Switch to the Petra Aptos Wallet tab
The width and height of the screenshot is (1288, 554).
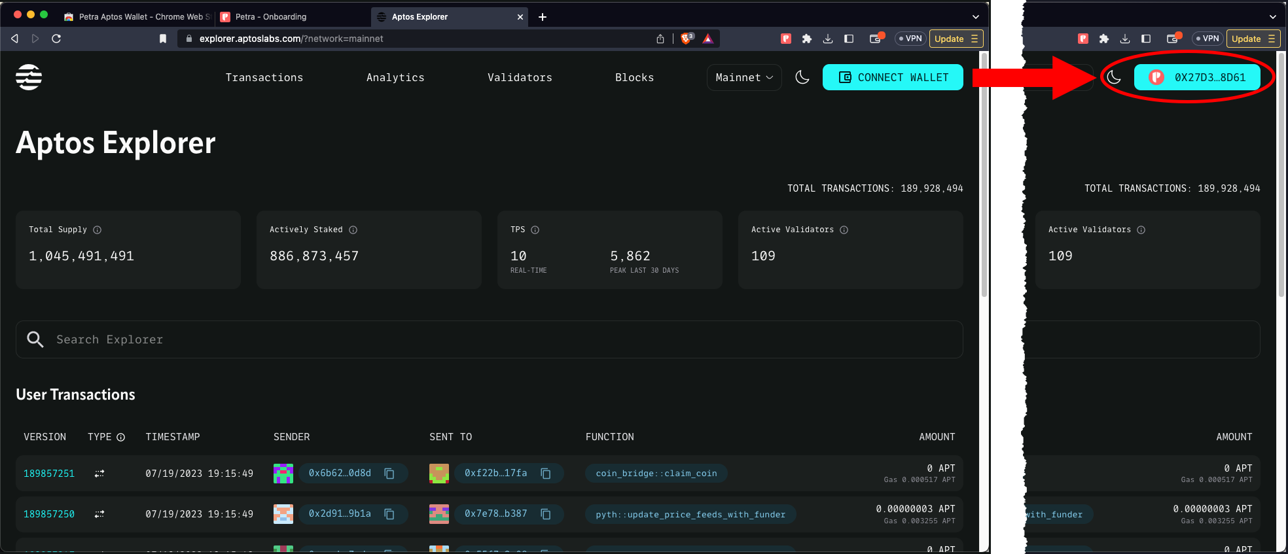point(137,16)
